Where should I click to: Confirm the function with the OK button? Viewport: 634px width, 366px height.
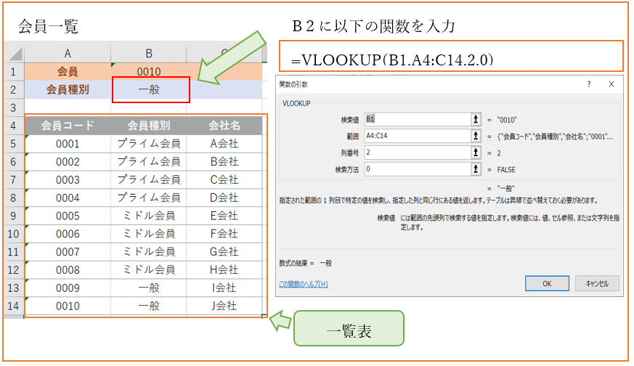click(x=547, y=283)
